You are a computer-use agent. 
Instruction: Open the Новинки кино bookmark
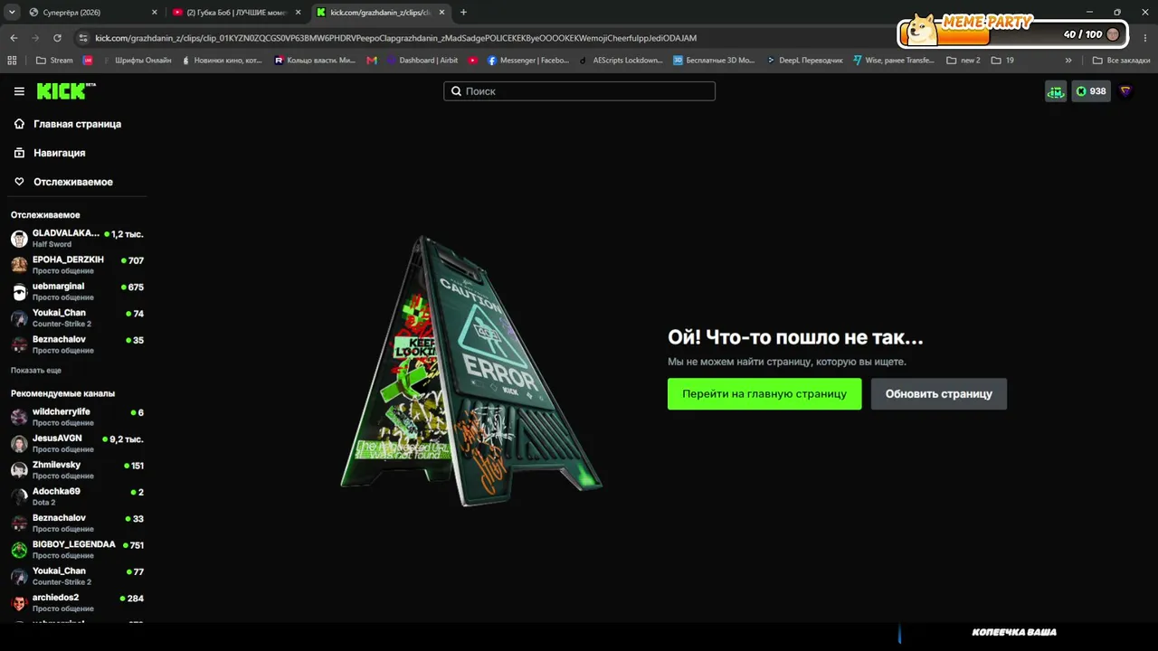(222, 61)
